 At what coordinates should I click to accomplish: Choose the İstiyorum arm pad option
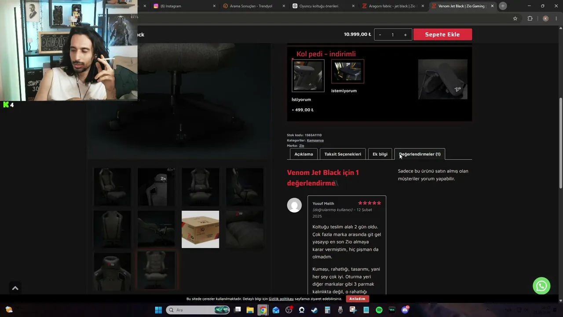pyautogui.click(x=308, y=76)
